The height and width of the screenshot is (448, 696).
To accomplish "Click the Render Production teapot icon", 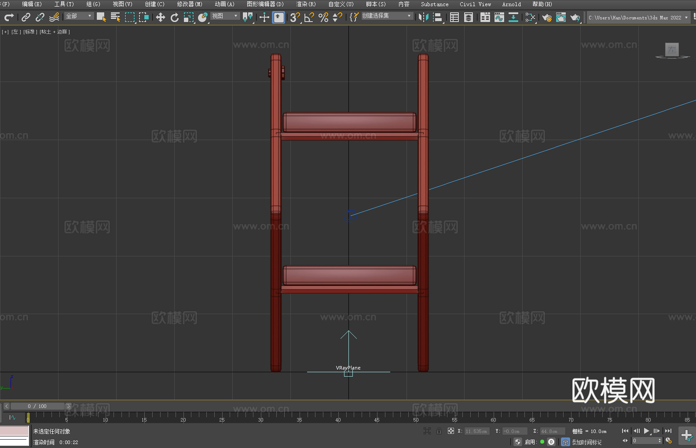I will point(575,17).
